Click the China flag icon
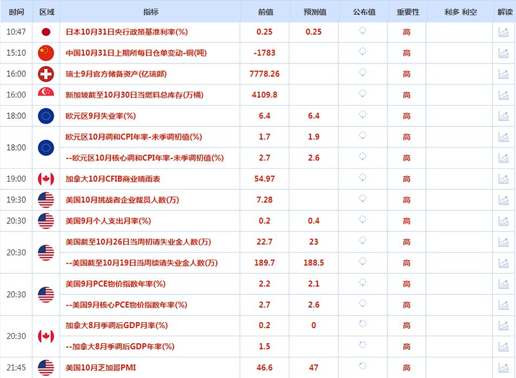The image size is (516, 378). click(x=46, y=53)
